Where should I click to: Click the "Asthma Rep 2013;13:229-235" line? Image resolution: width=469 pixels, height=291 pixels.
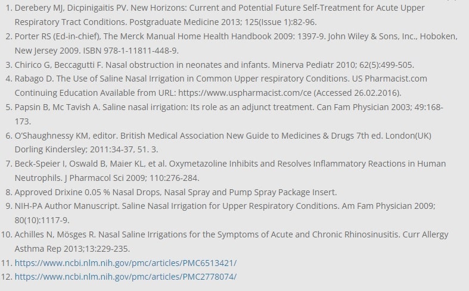72,249
